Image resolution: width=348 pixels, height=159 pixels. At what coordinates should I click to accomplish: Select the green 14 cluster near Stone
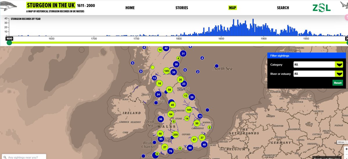[x=187, y=118]
